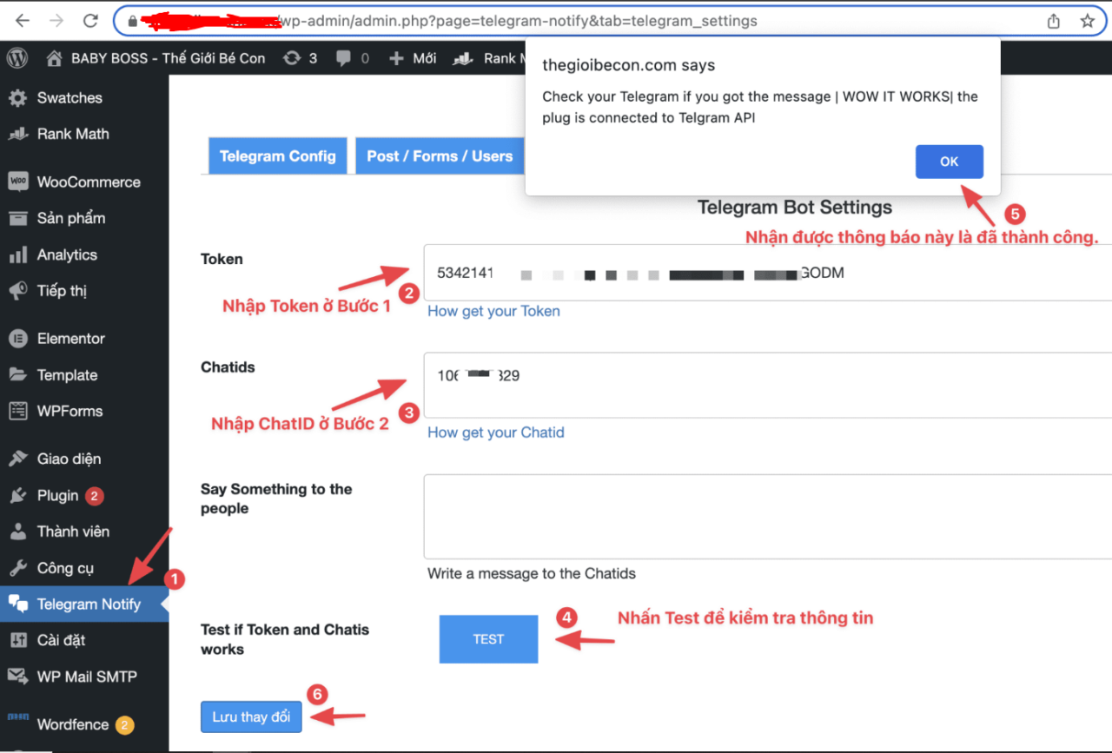Open the Plugin menu label
The image size is (1112, 753).
pyautogui.click(x=58, y=495)
